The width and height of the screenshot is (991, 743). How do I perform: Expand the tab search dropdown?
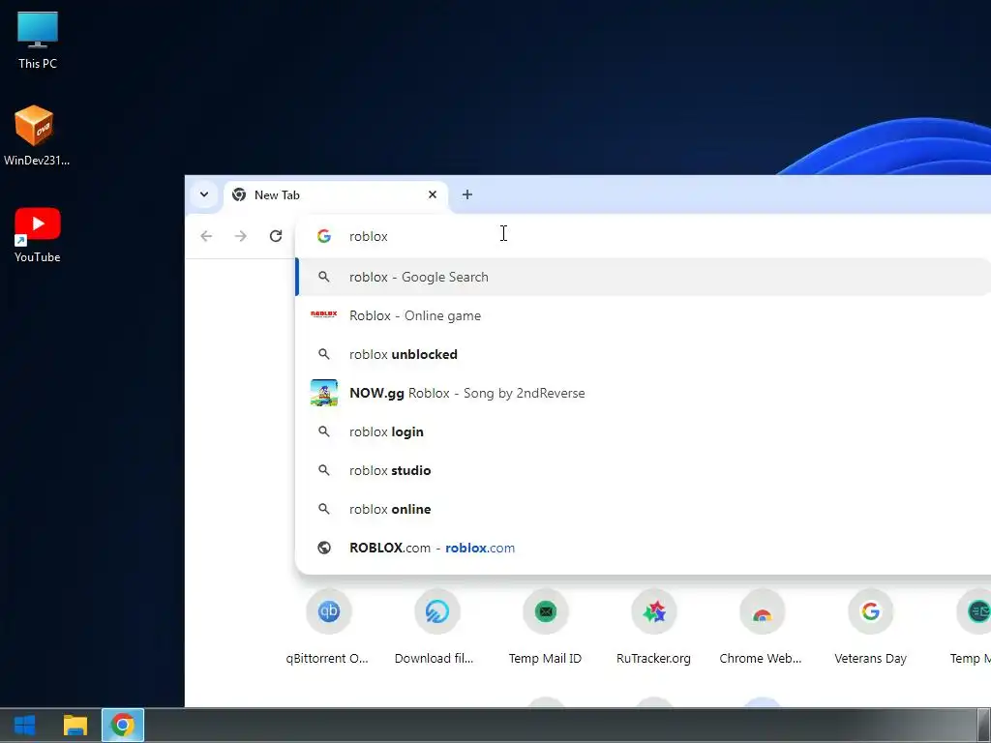coord(204,194)
